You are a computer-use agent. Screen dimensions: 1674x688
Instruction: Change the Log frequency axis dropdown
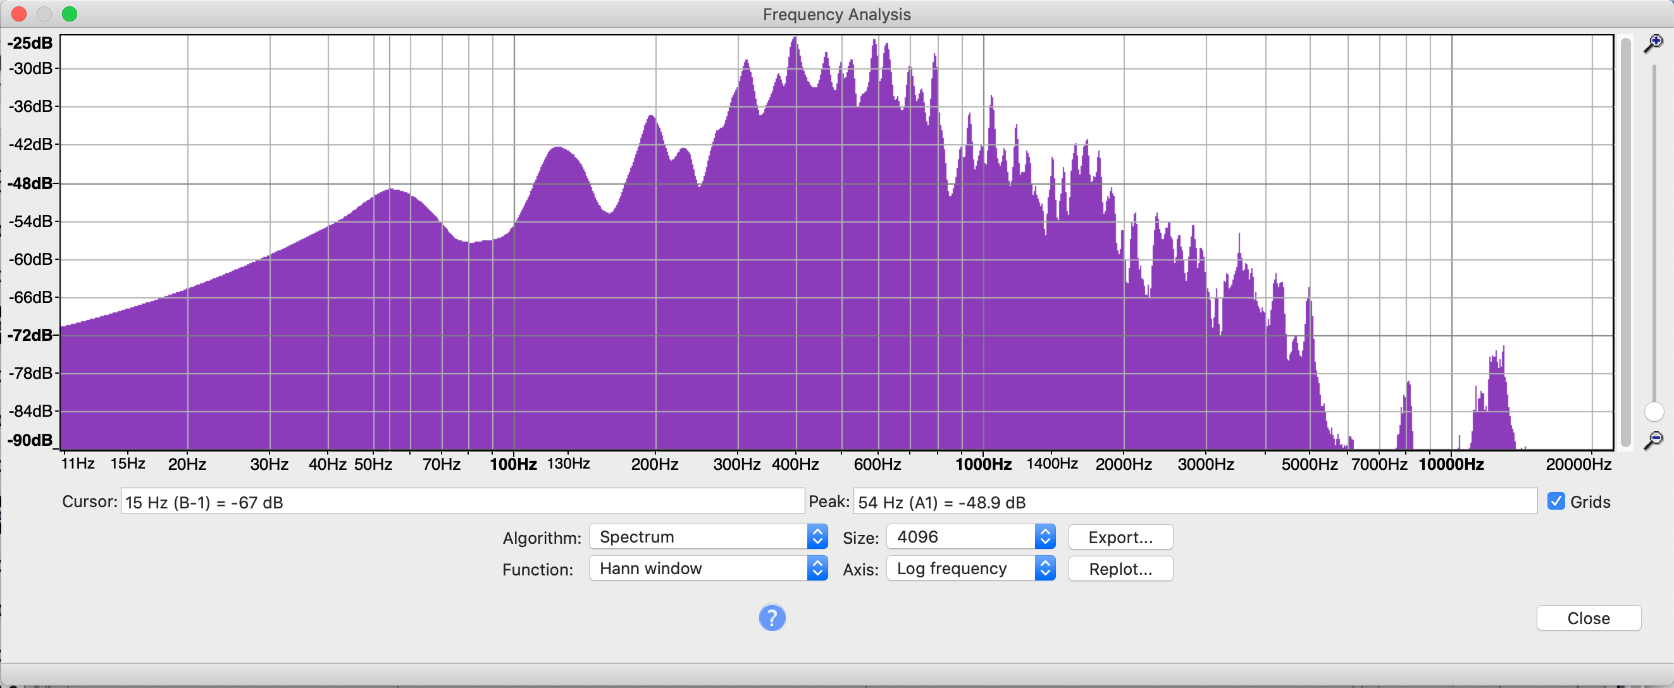(970, 568)
